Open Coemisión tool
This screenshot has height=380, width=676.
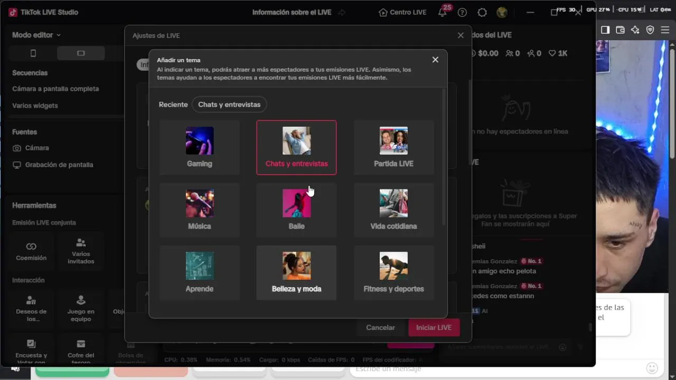31,252
